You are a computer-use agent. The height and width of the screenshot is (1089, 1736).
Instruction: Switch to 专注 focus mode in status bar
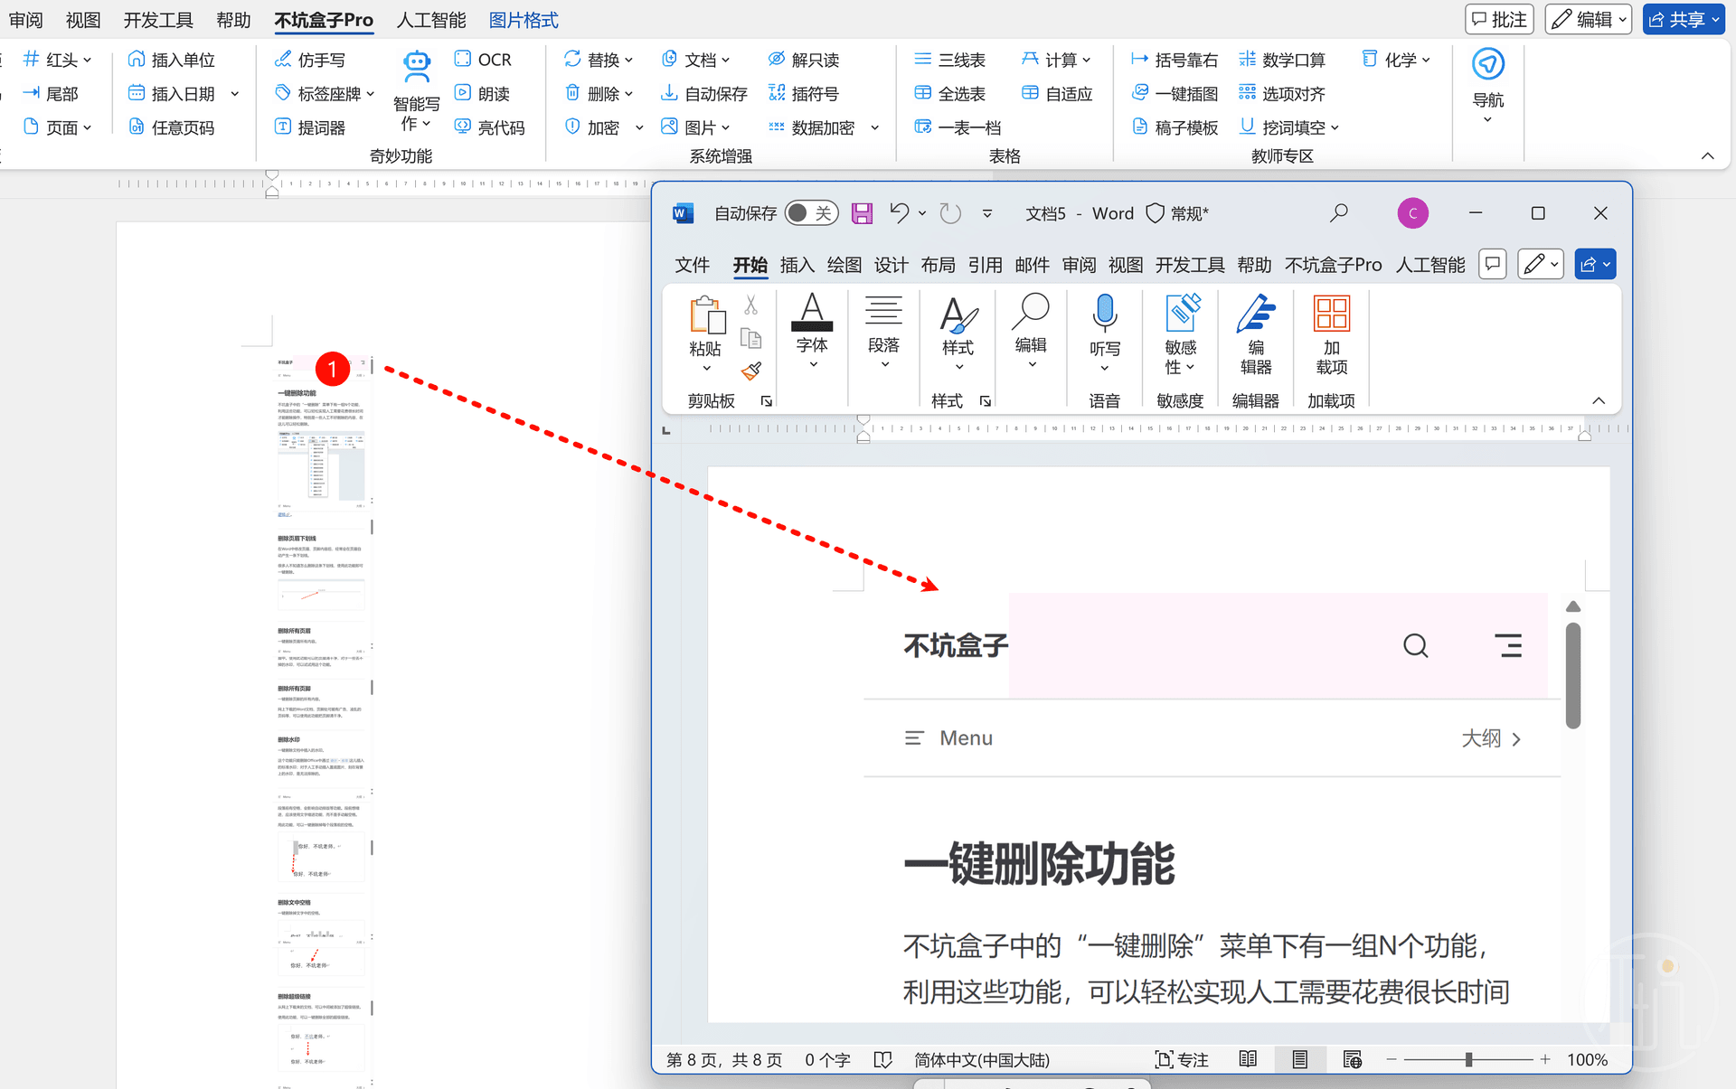pos(1182,1059)
